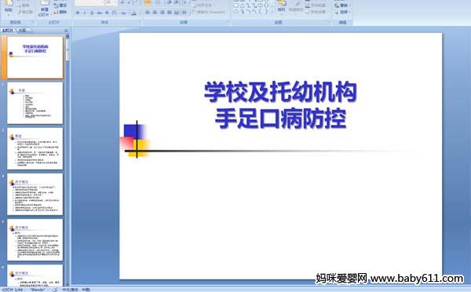
Task: Switch to the Slides pane tab
Action: tap(8, 30)
